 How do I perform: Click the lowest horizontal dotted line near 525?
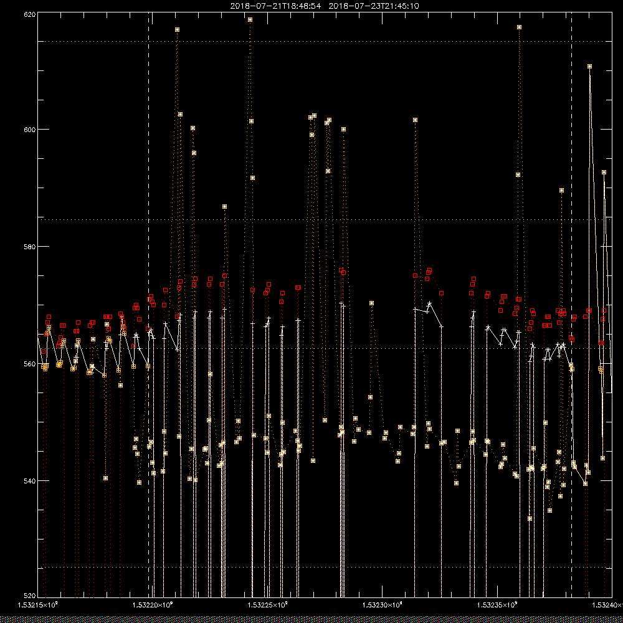tap(325, 568)
